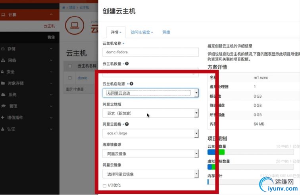Toggle the I/O优化 checkbox
Image resolution: width=300 pixels, height=195 pixels.
[104, 186]
